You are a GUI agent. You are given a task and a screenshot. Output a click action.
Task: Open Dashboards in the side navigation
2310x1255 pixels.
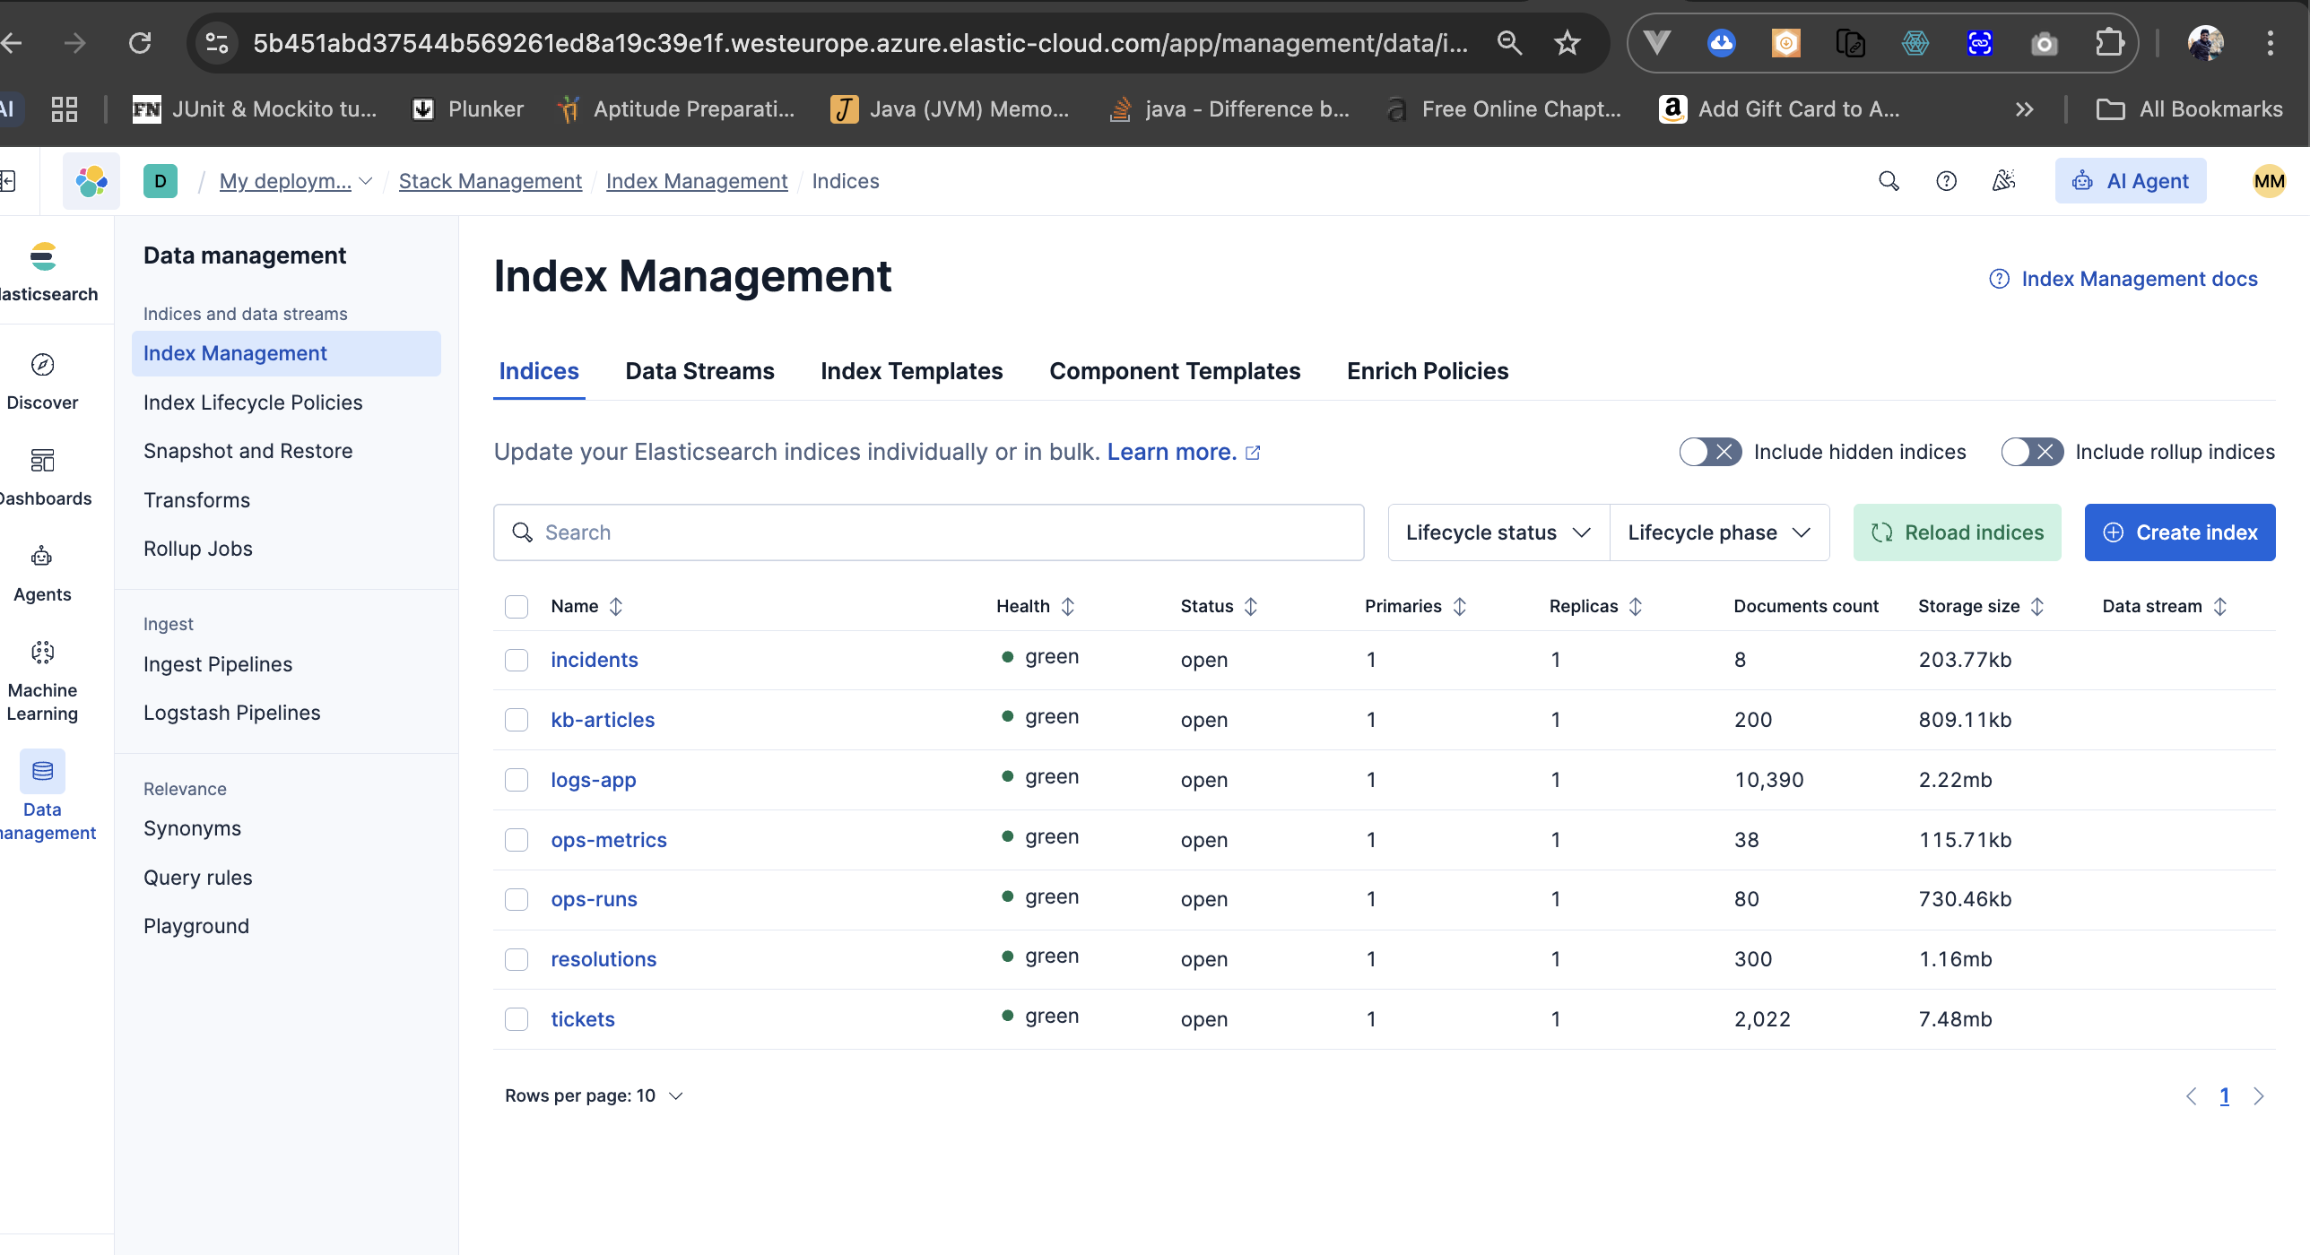pos(42,477)
